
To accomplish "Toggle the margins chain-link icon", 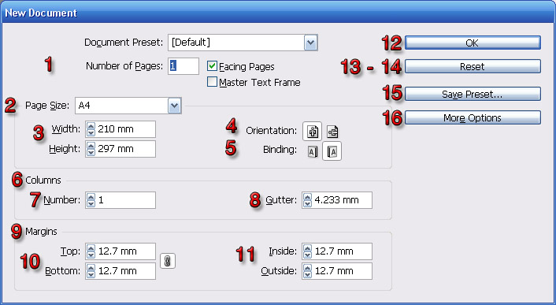I will point(168,261).
